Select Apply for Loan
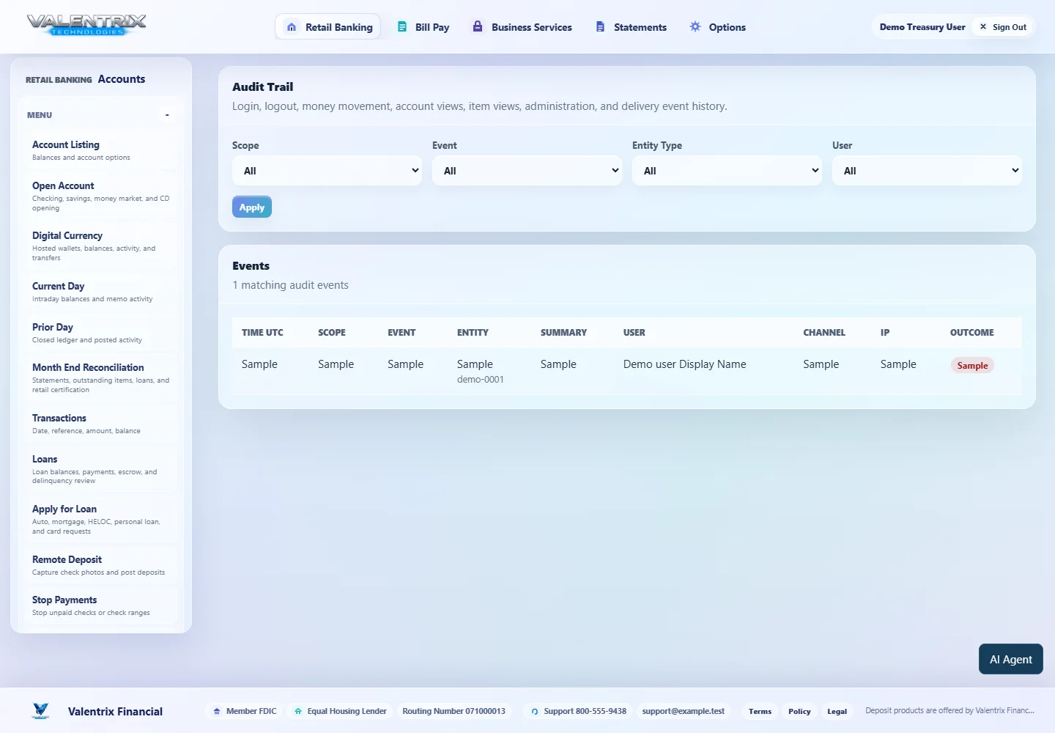 [x=100, y=520]
